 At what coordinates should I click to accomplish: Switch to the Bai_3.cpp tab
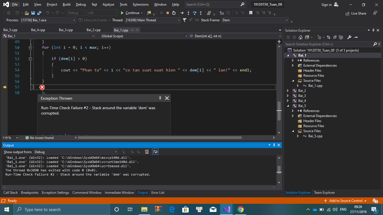[66, 30]
